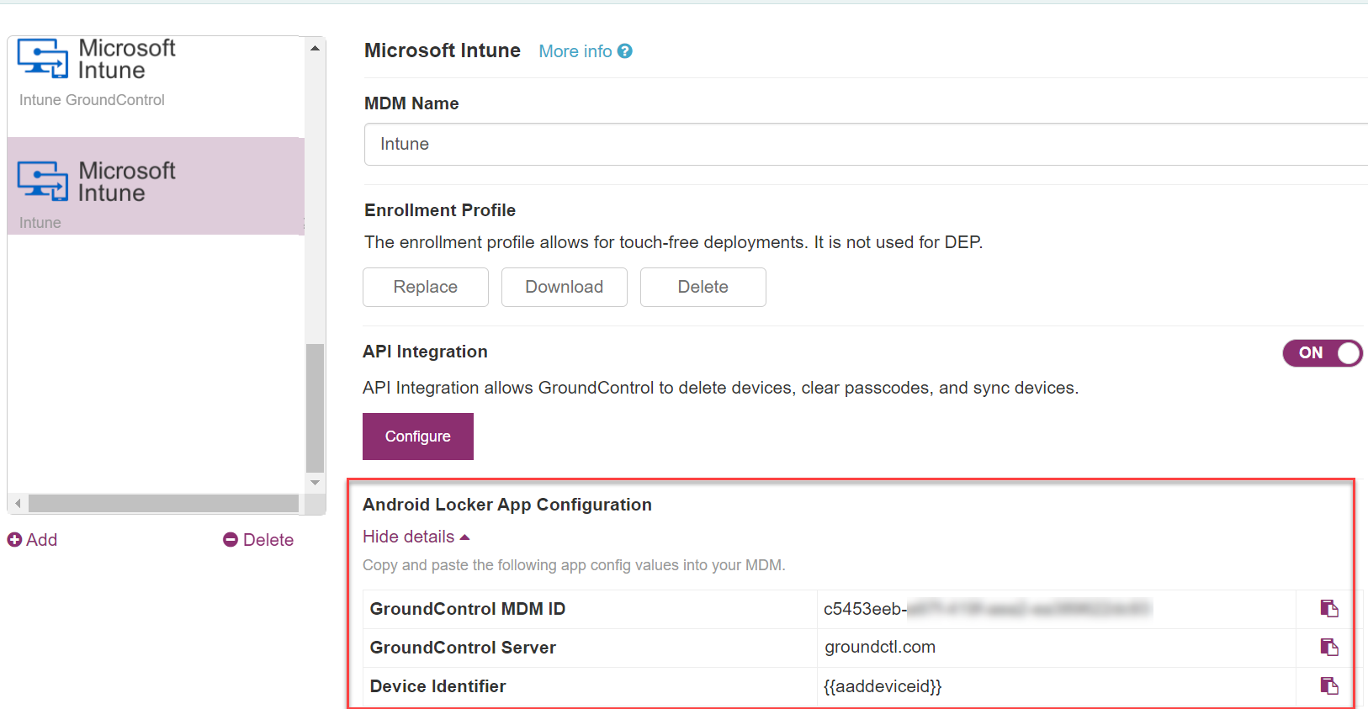Screen dimensions: 1368x709
Task: Click the horizontal scrollbar thumb of list
Action: pos(164,503)
